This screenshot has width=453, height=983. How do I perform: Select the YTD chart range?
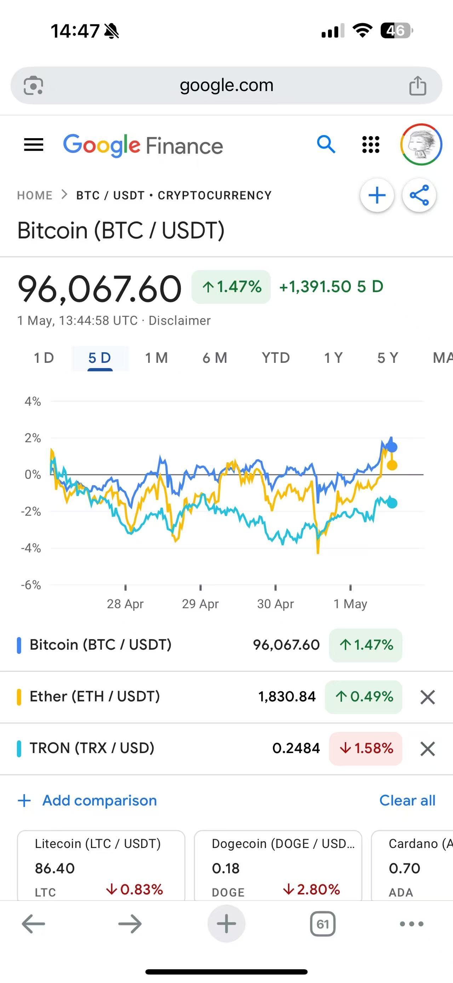tap(275, 358)
